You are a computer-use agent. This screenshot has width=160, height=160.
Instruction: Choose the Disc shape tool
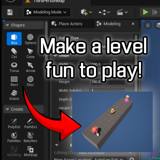(x=30, y=81)
